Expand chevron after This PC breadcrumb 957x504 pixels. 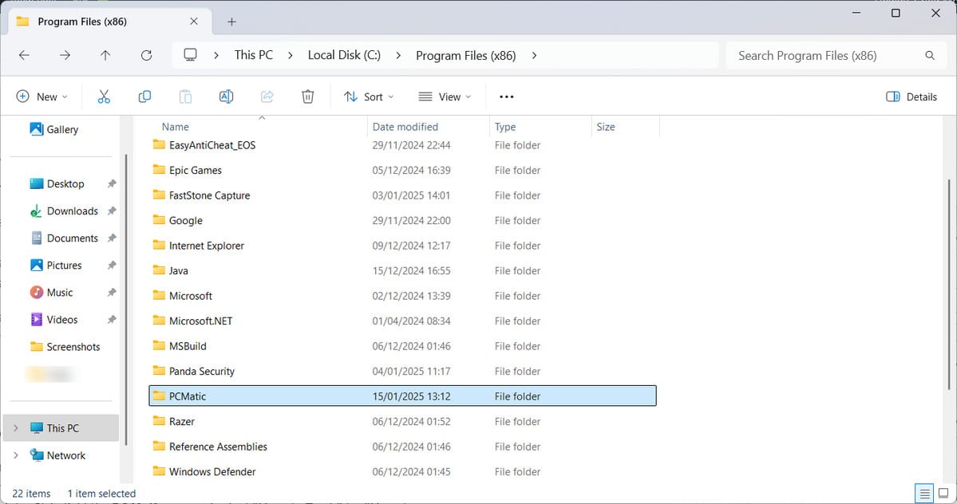pyautogui.click(x=291, y=56)
